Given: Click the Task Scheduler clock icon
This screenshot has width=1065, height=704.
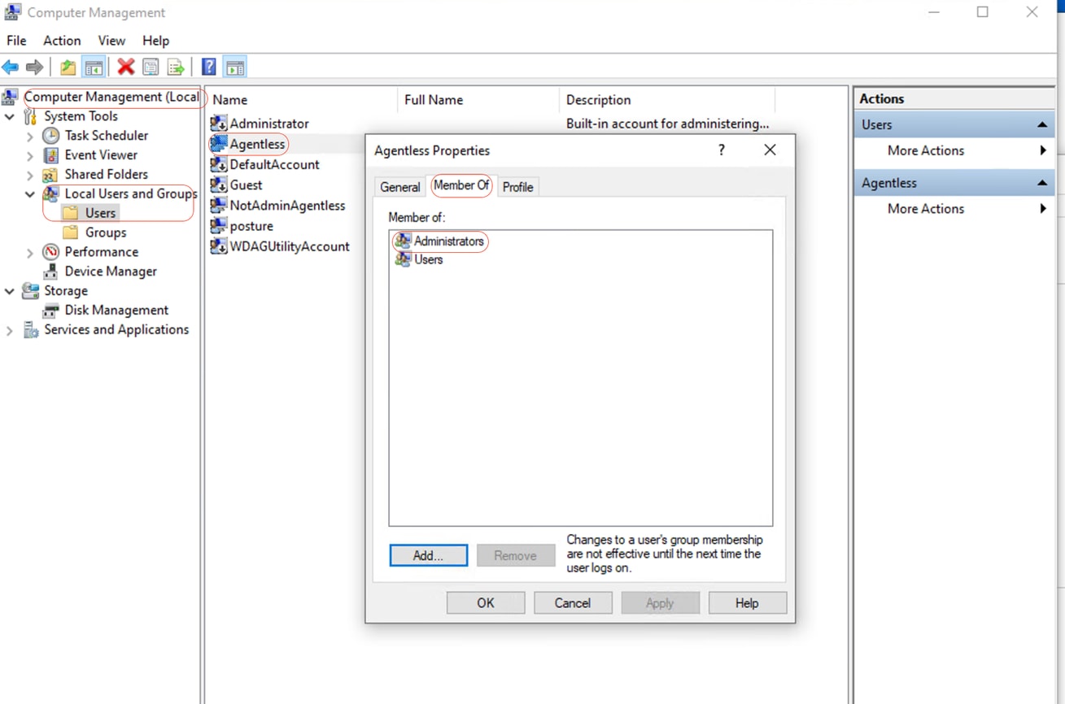Looking at the screenshot, I should click(51, 136).
